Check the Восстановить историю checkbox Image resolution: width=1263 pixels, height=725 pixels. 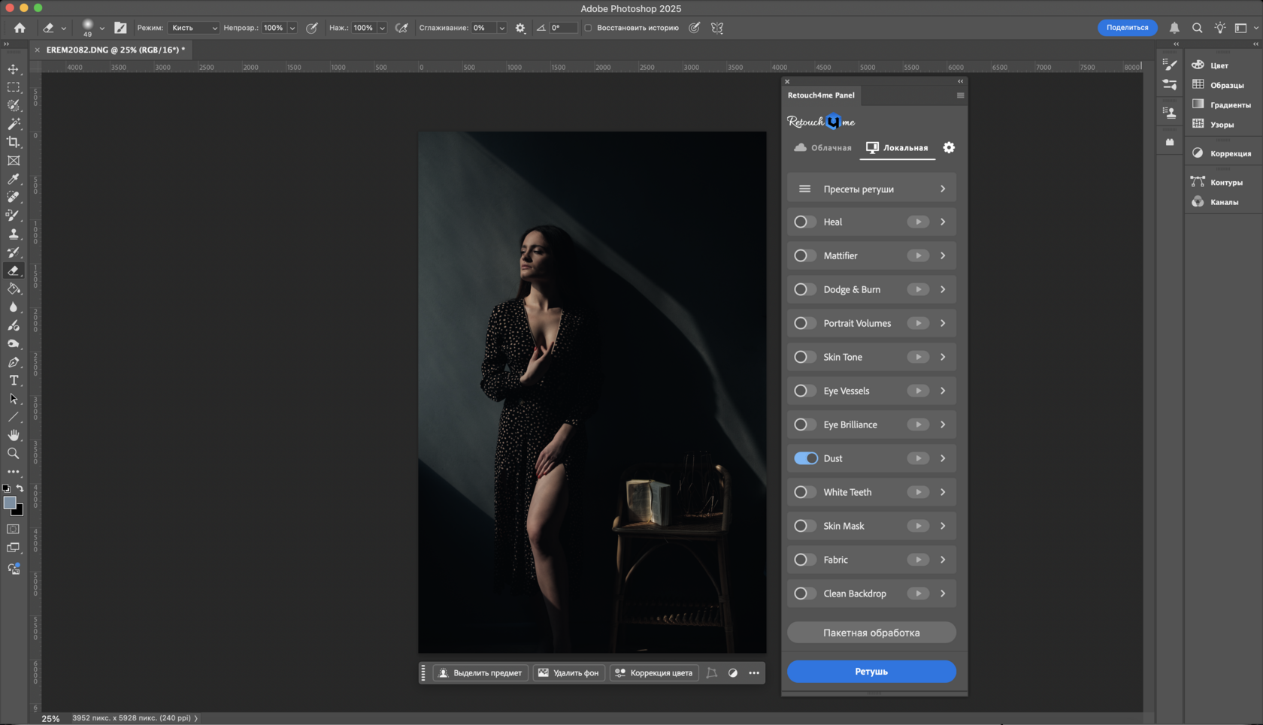pyautogui.click(x=589, y=28)
